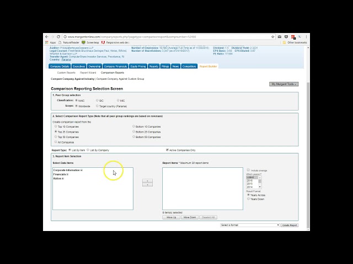Click the Create Report button
353x264 pixels.
(290, 225)
